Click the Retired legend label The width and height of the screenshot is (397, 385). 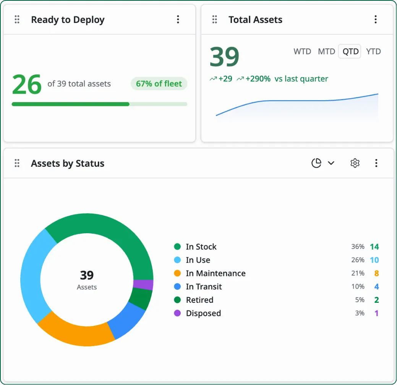[199, 300]
